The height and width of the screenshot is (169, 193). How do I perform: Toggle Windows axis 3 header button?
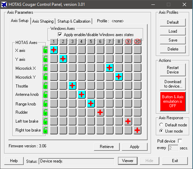tap(72, 42)
